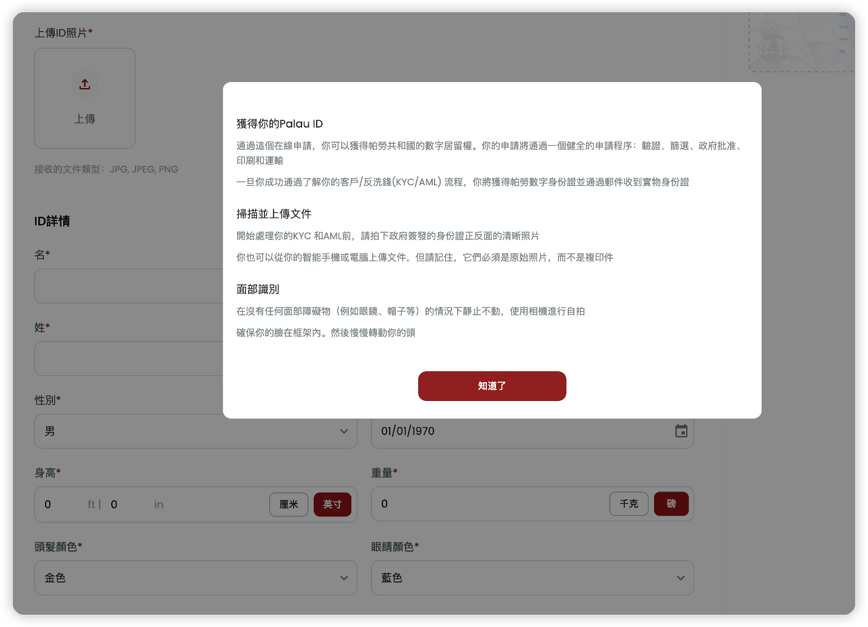Viewport: 868px width, 627px height.
Task: Open the calendar icon in the date field
Action: 681,431
